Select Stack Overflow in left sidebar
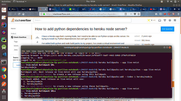 [20, 37]
